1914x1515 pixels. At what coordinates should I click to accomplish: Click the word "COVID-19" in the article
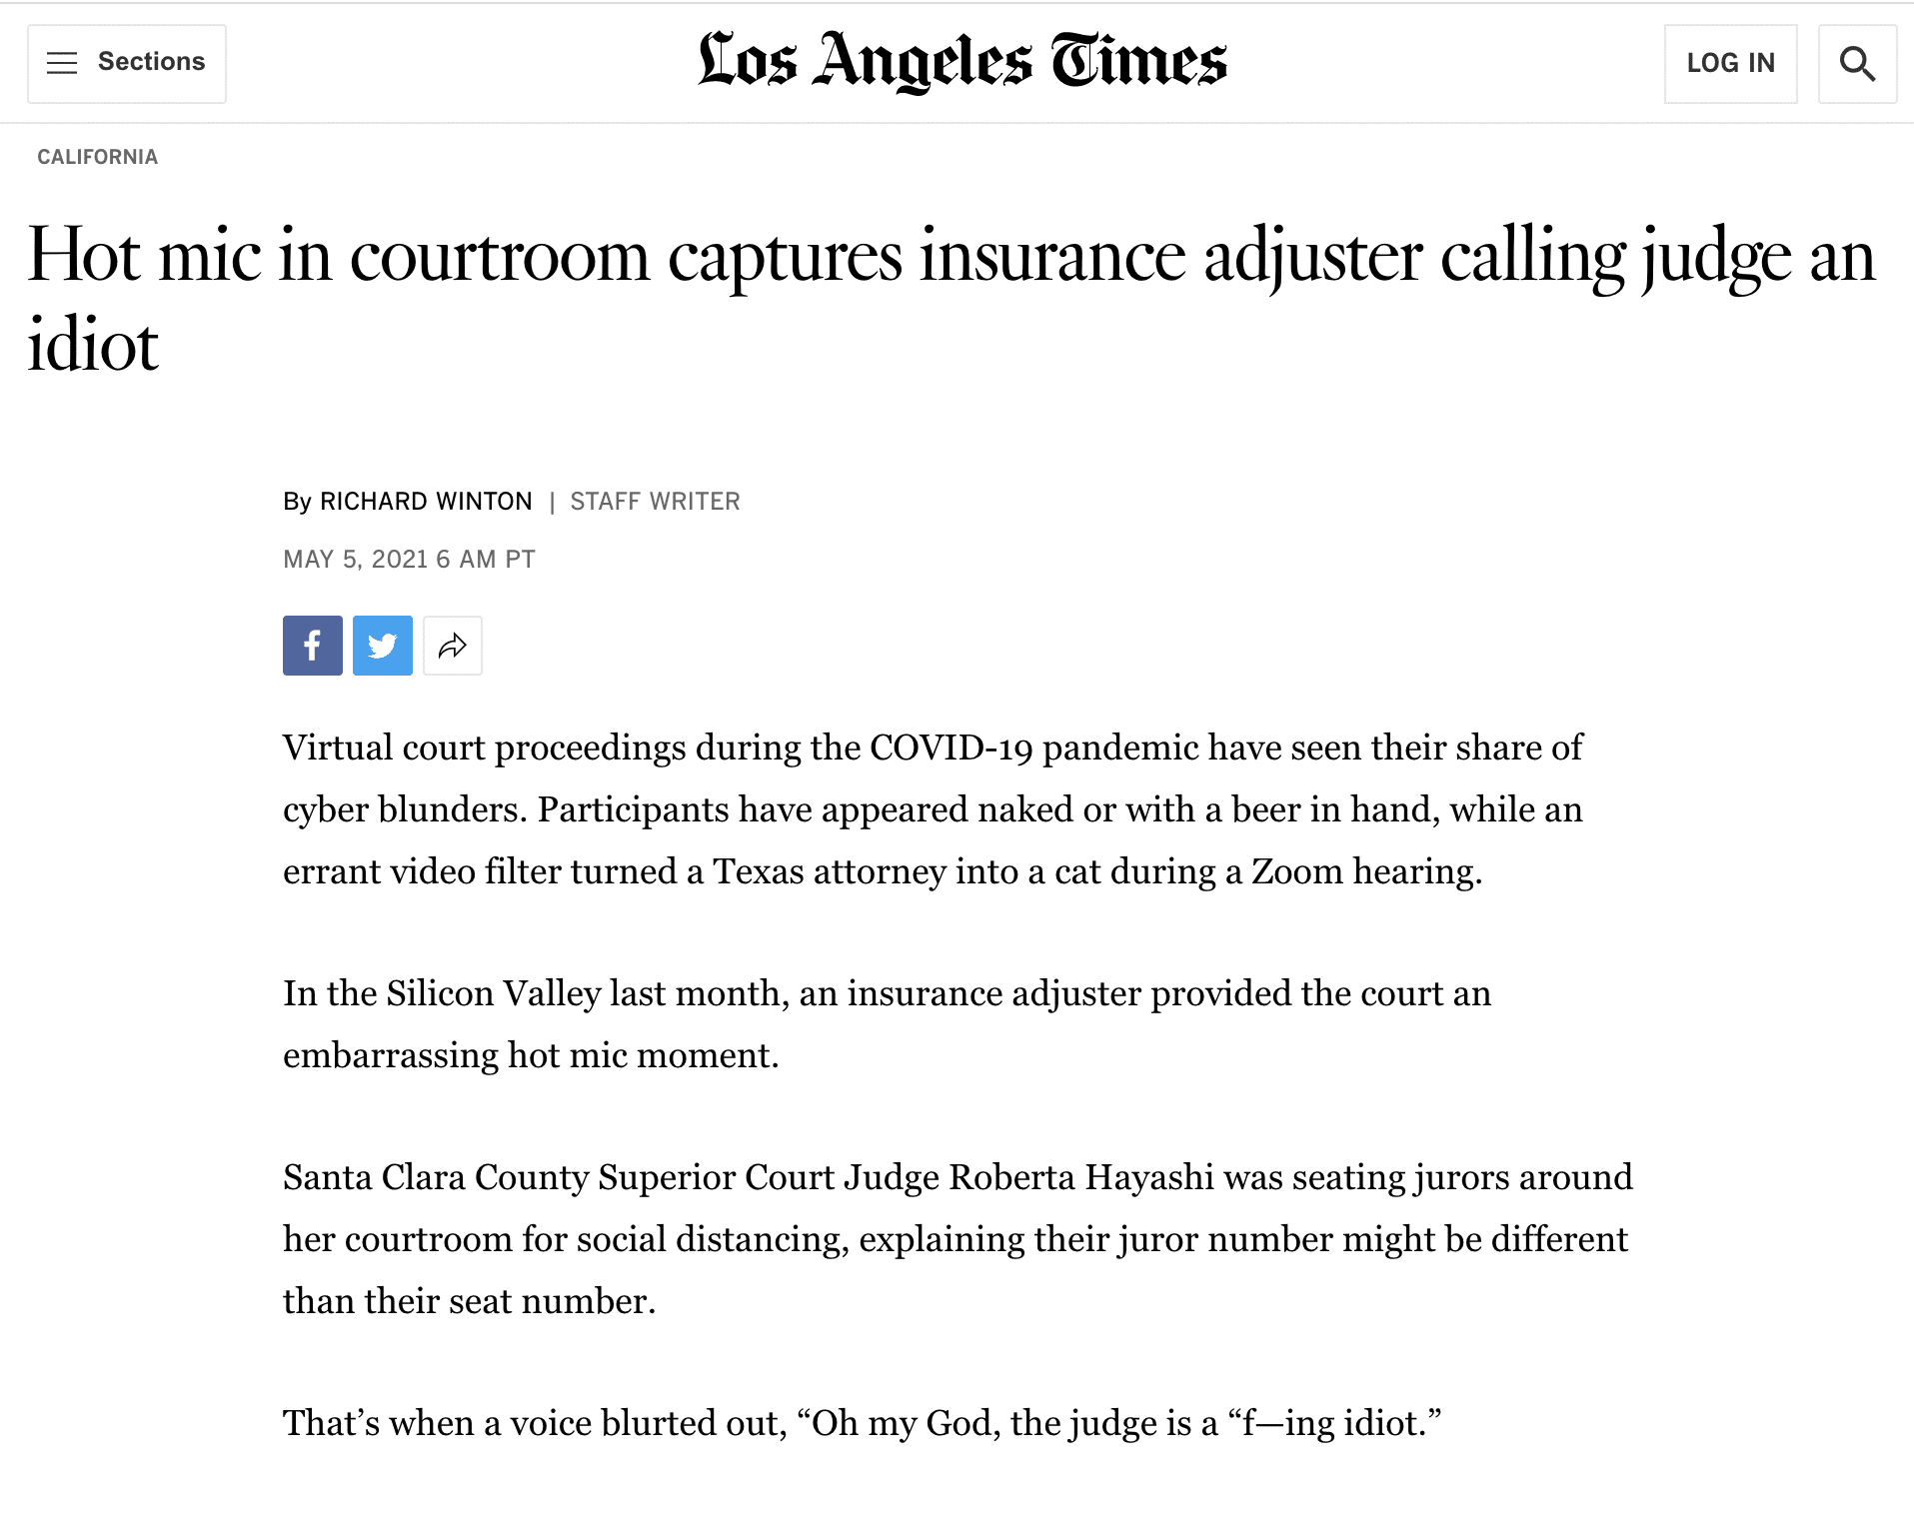tap(951, 749)
